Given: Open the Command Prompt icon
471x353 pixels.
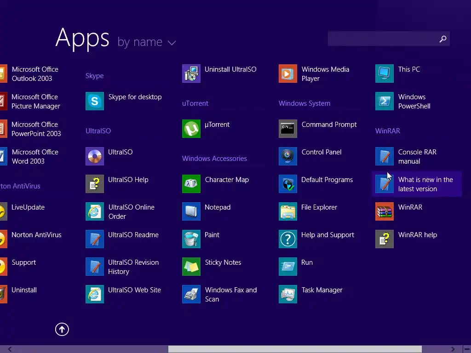Looking at the screenshot, I should click(288, 129).
